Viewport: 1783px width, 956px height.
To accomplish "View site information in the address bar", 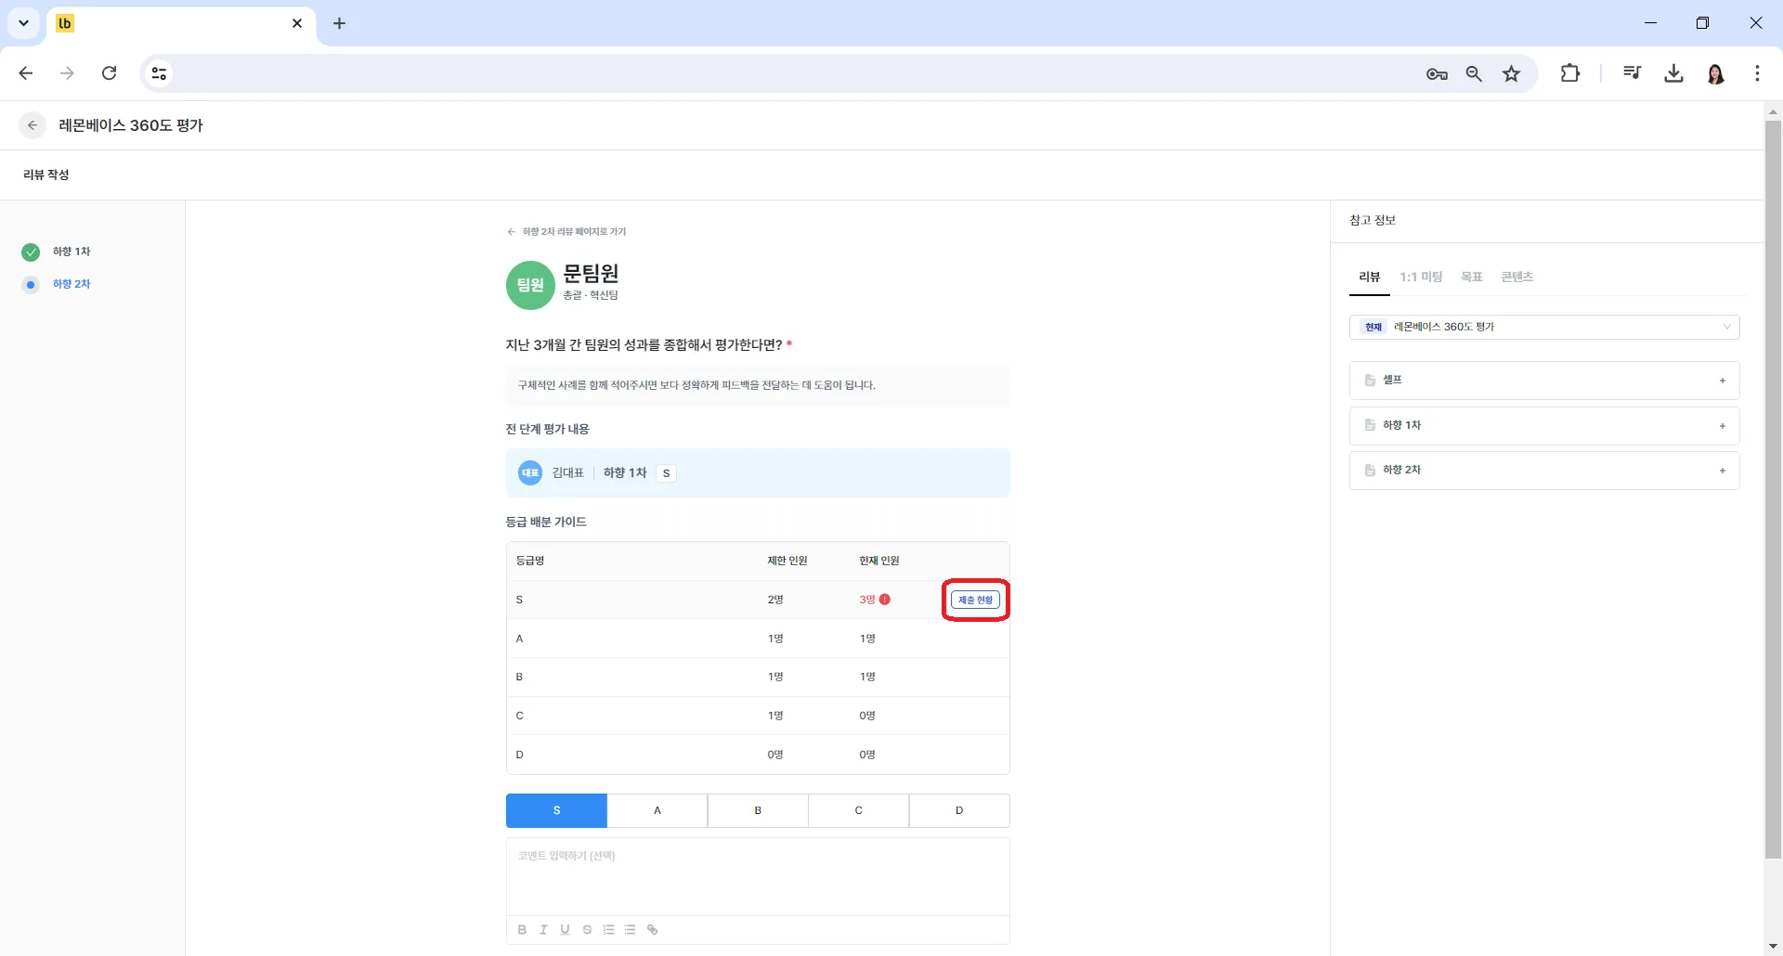I will click(x=160, y=73).
